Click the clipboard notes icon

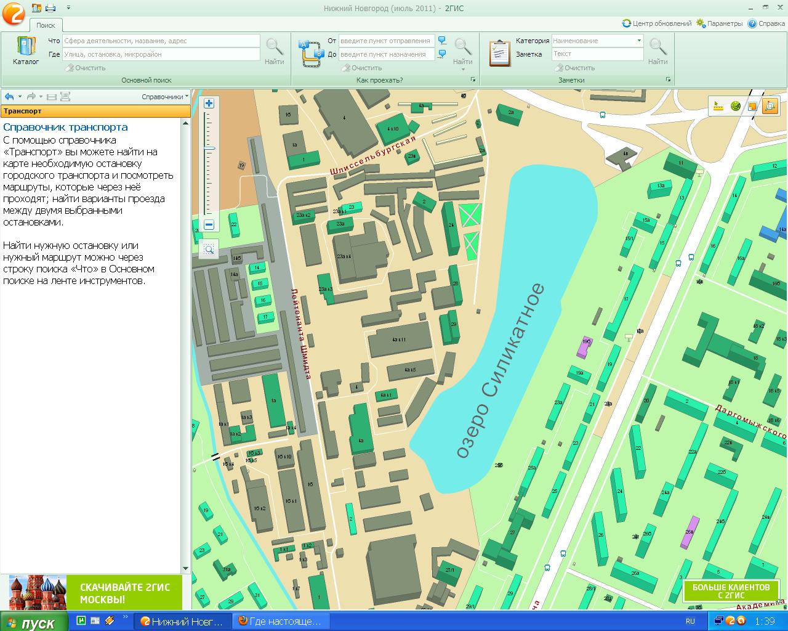tap(500, 53)
